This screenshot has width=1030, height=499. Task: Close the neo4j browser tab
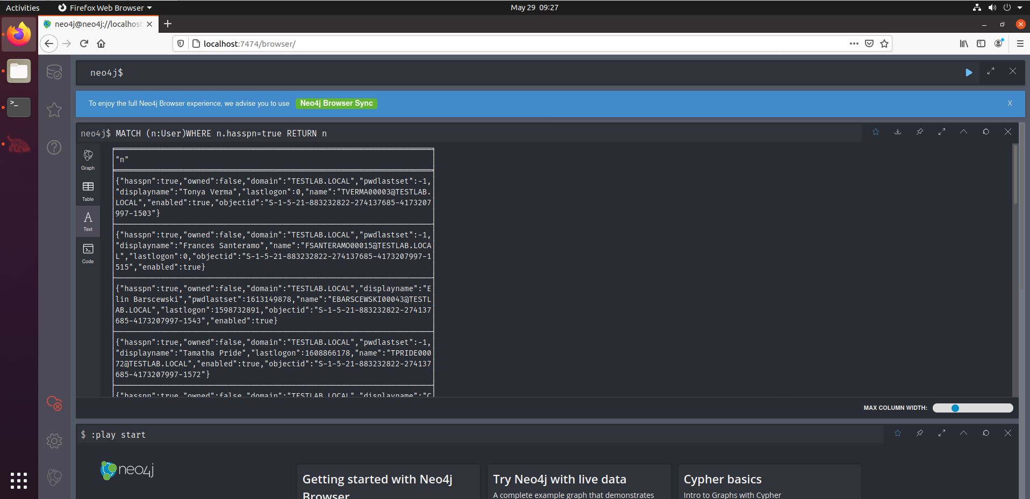click(149, 24)
